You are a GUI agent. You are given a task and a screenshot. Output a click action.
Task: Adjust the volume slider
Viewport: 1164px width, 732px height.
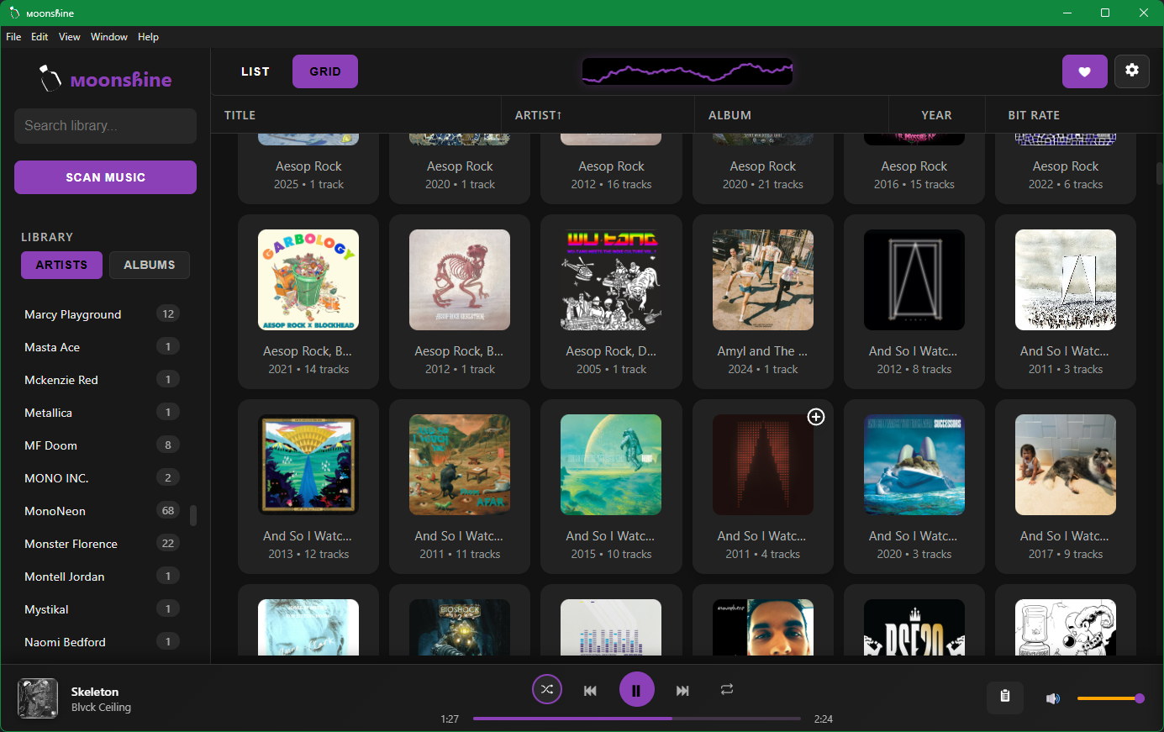tap(1110, 698)
